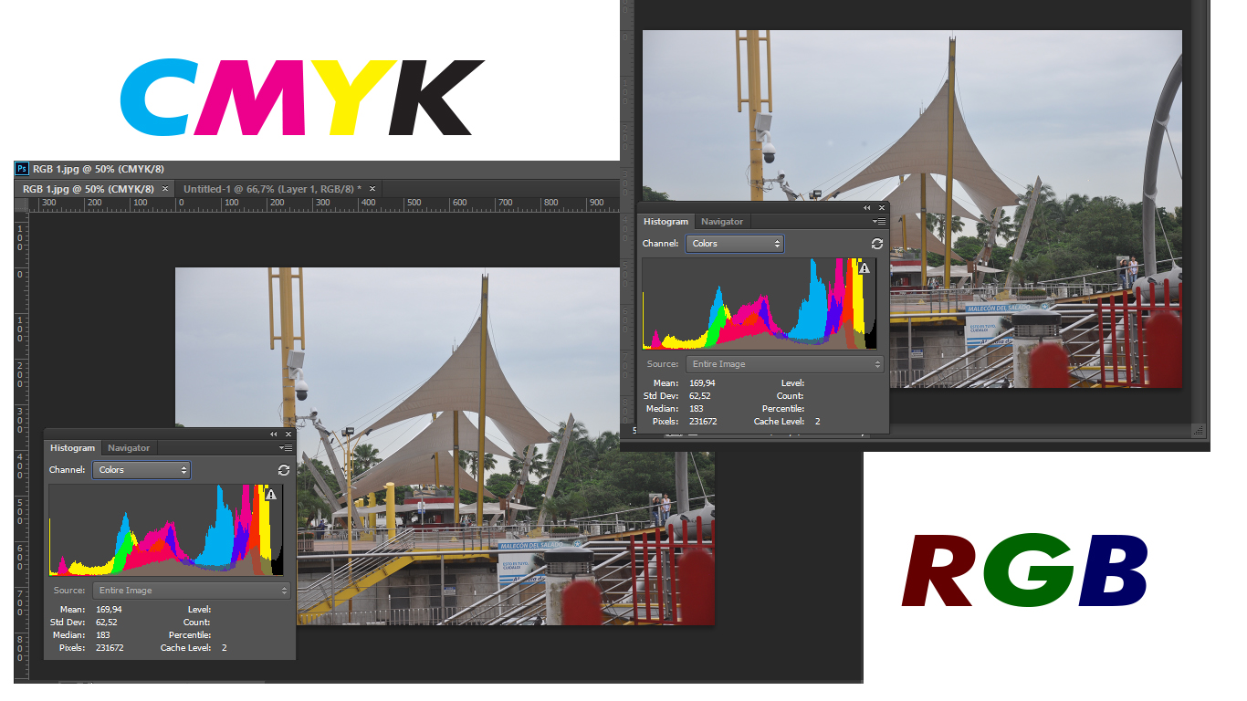Close the Untitled-1 document with its tab X

(371, 188)
